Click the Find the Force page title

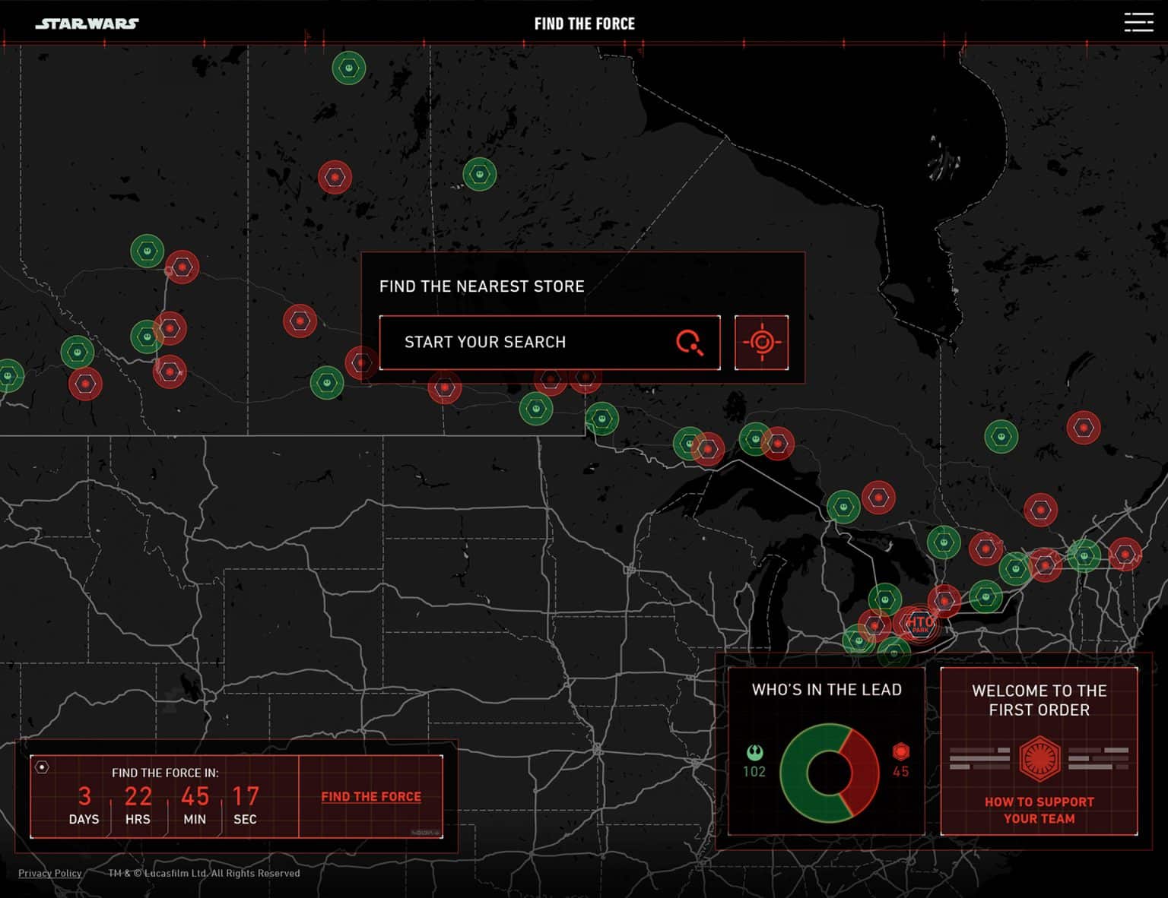point(584,24)
